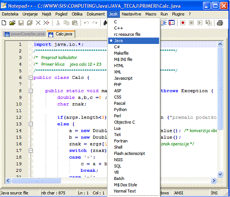
Task: Click the Copy icon in toolbar
Action: [67, 23]
